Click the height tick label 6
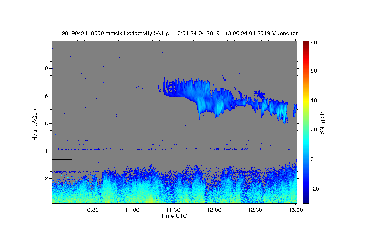The image size is (367, 244). tap(46, 124)
